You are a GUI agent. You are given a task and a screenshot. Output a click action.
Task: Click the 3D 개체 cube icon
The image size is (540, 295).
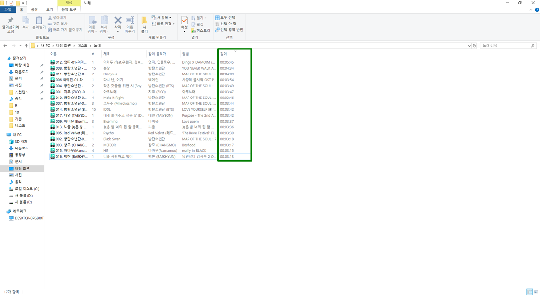[x=11, y=141]
